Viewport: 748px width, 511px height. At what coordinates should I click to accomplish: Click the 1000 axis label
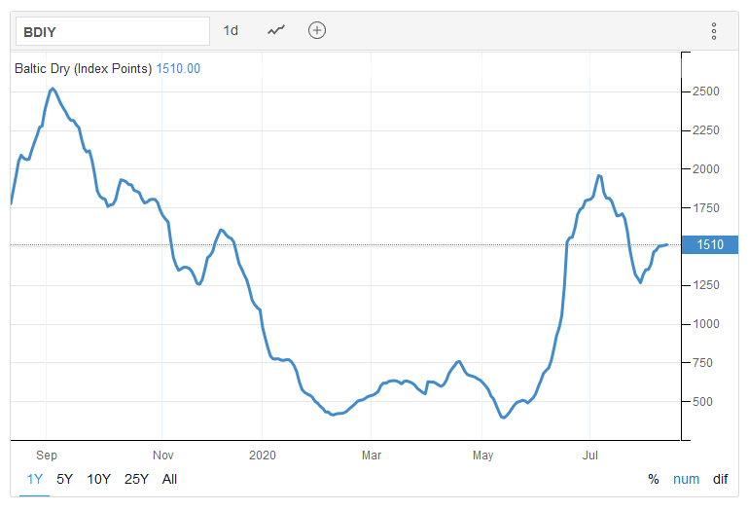pyautogui.click(x=706, y=324)
